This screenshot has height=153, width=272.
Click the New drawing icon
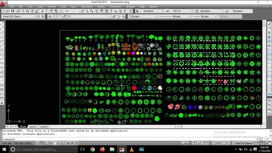point(3,11)
